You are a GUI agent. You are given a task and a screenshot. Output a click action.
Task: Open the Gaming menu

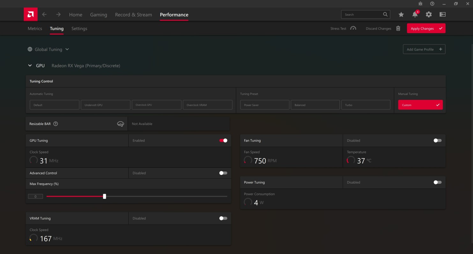99,15
